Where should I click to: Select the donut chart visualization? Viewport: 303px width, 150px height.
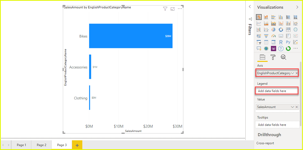pyautogui.click(x=281, y=30)
